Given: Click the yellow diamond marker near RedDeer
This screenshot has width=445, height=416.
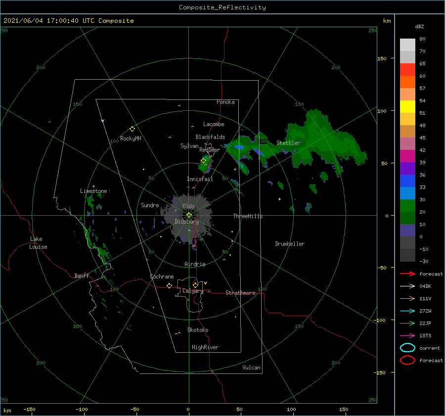Looking at the screenshot, I should click(x=203, y=161).
